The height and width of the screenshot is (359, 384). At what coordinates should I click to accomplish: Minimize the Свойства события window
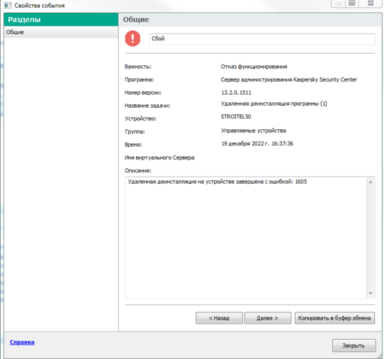(339, 3)
